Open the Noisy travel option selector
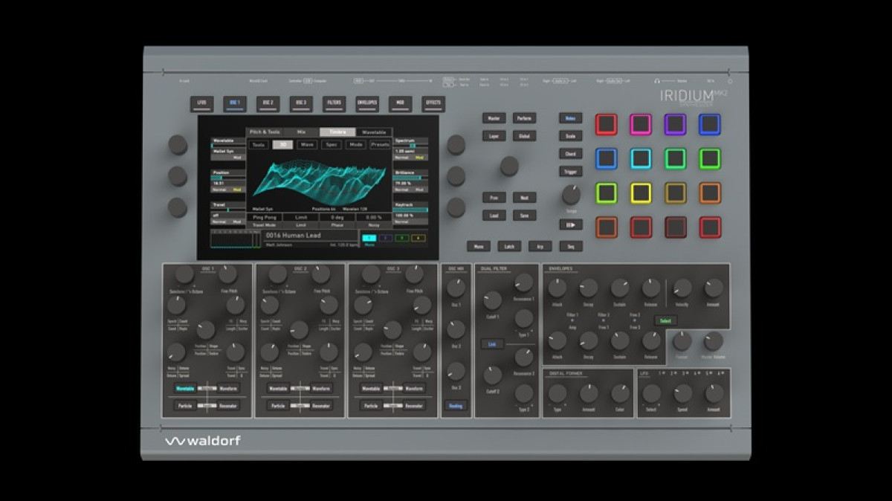 (x=375, y=217)
